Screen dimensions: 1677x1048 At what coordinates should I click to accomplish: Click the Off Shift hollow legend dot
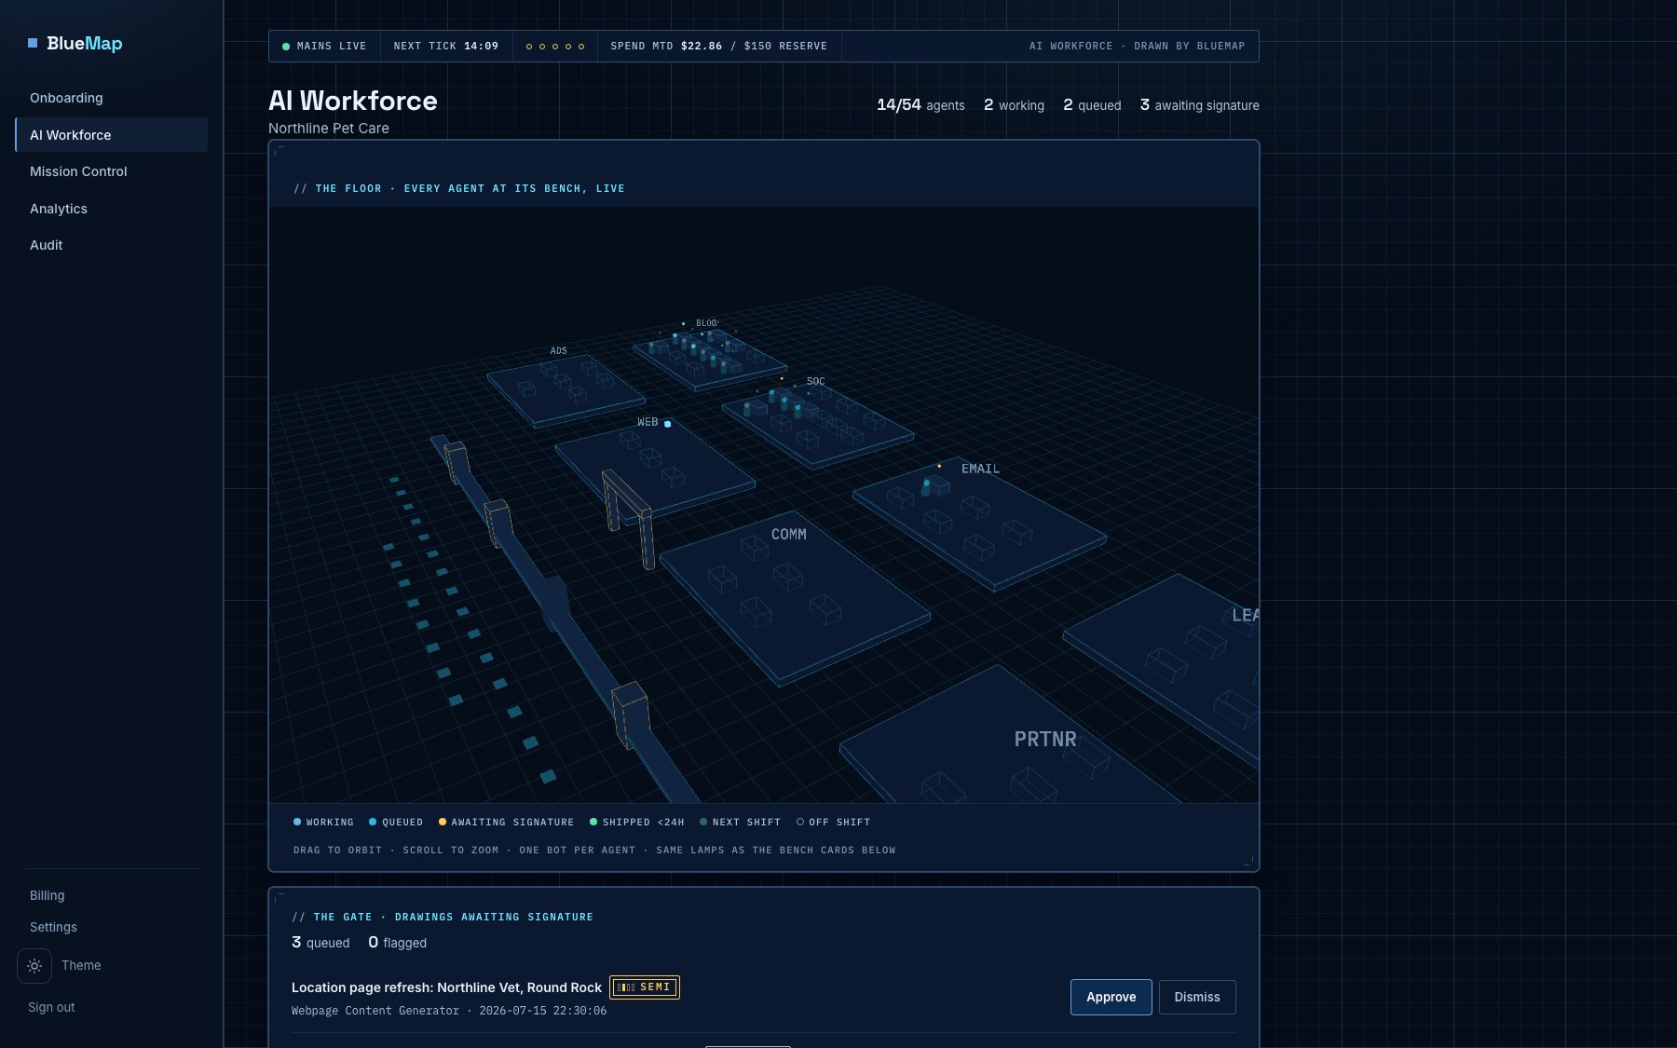point(800,822)
